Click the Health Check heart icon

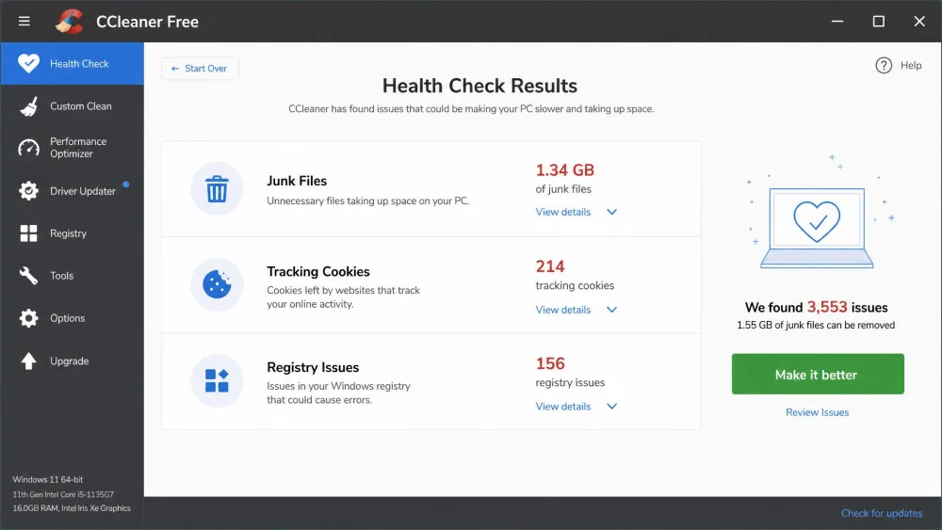tap(28, 63)
